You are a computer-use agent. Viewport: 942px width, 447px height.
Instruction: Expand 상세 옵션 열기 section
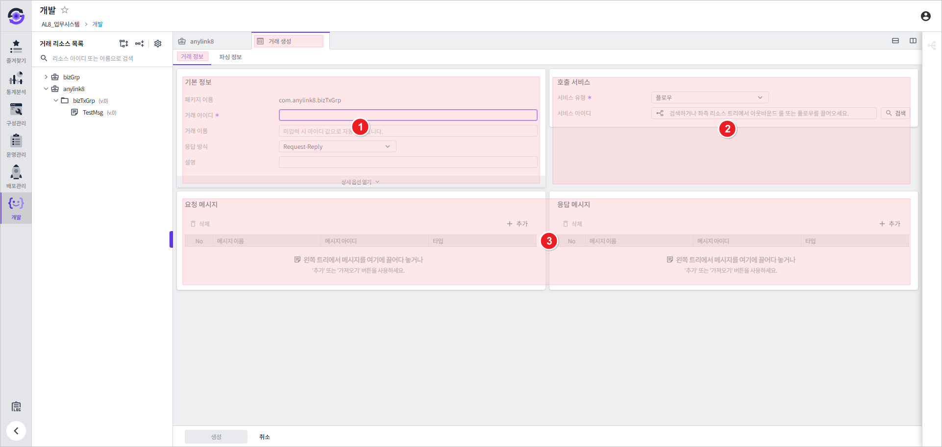(x=361, y=182)
